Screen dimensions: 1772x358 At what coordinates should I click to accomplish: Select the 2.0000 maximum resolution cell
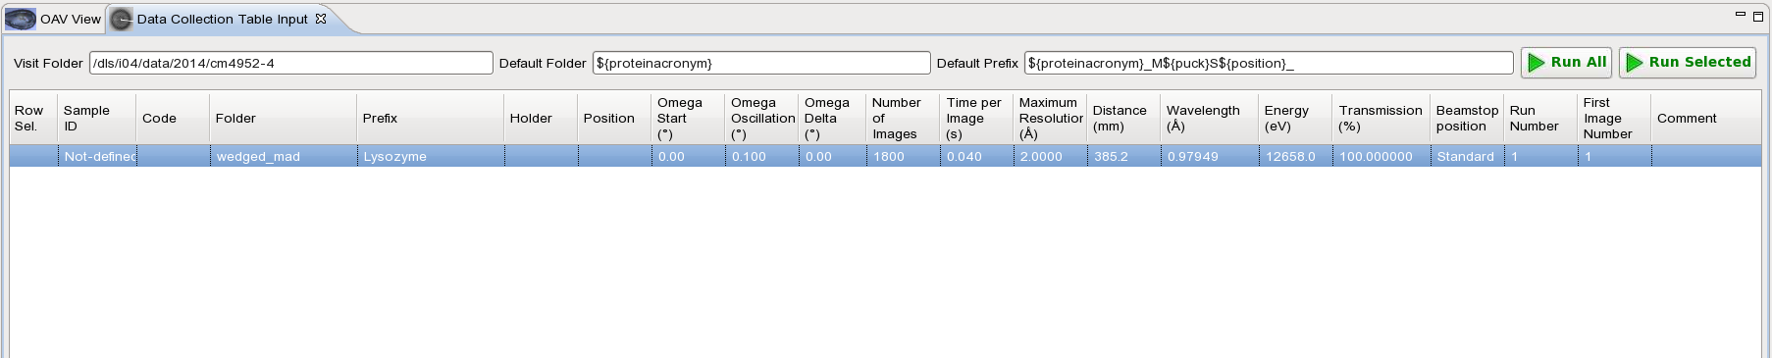1051,156
